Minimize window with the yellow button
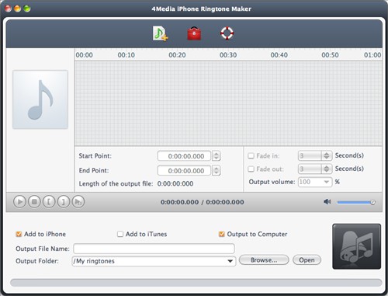Screen dimensions: 388x296 [18, 9]
